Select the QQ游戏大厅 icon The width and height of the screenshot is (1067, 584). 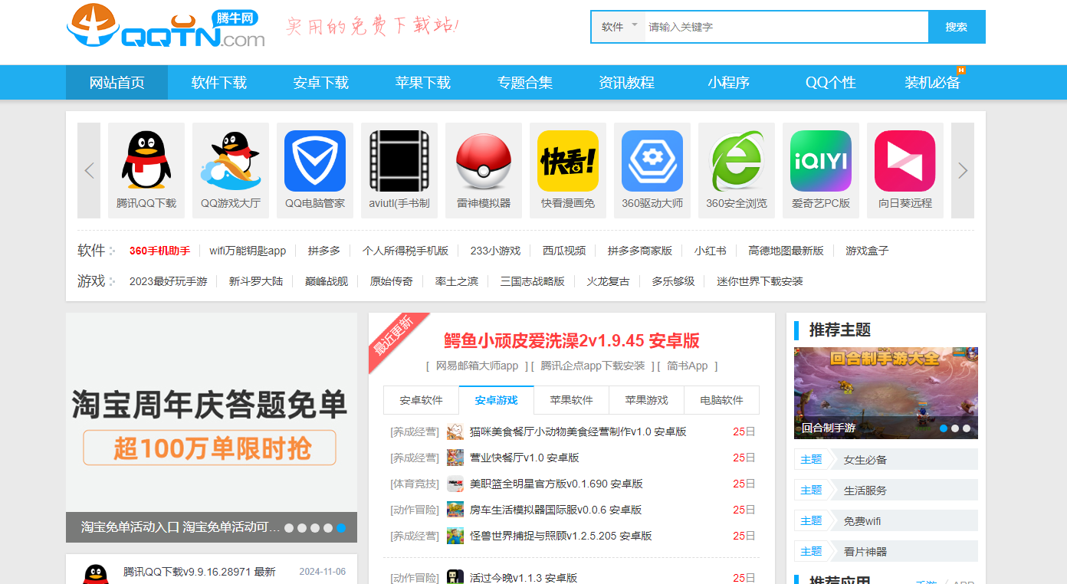pyautogui.click(x=230, y=161)
